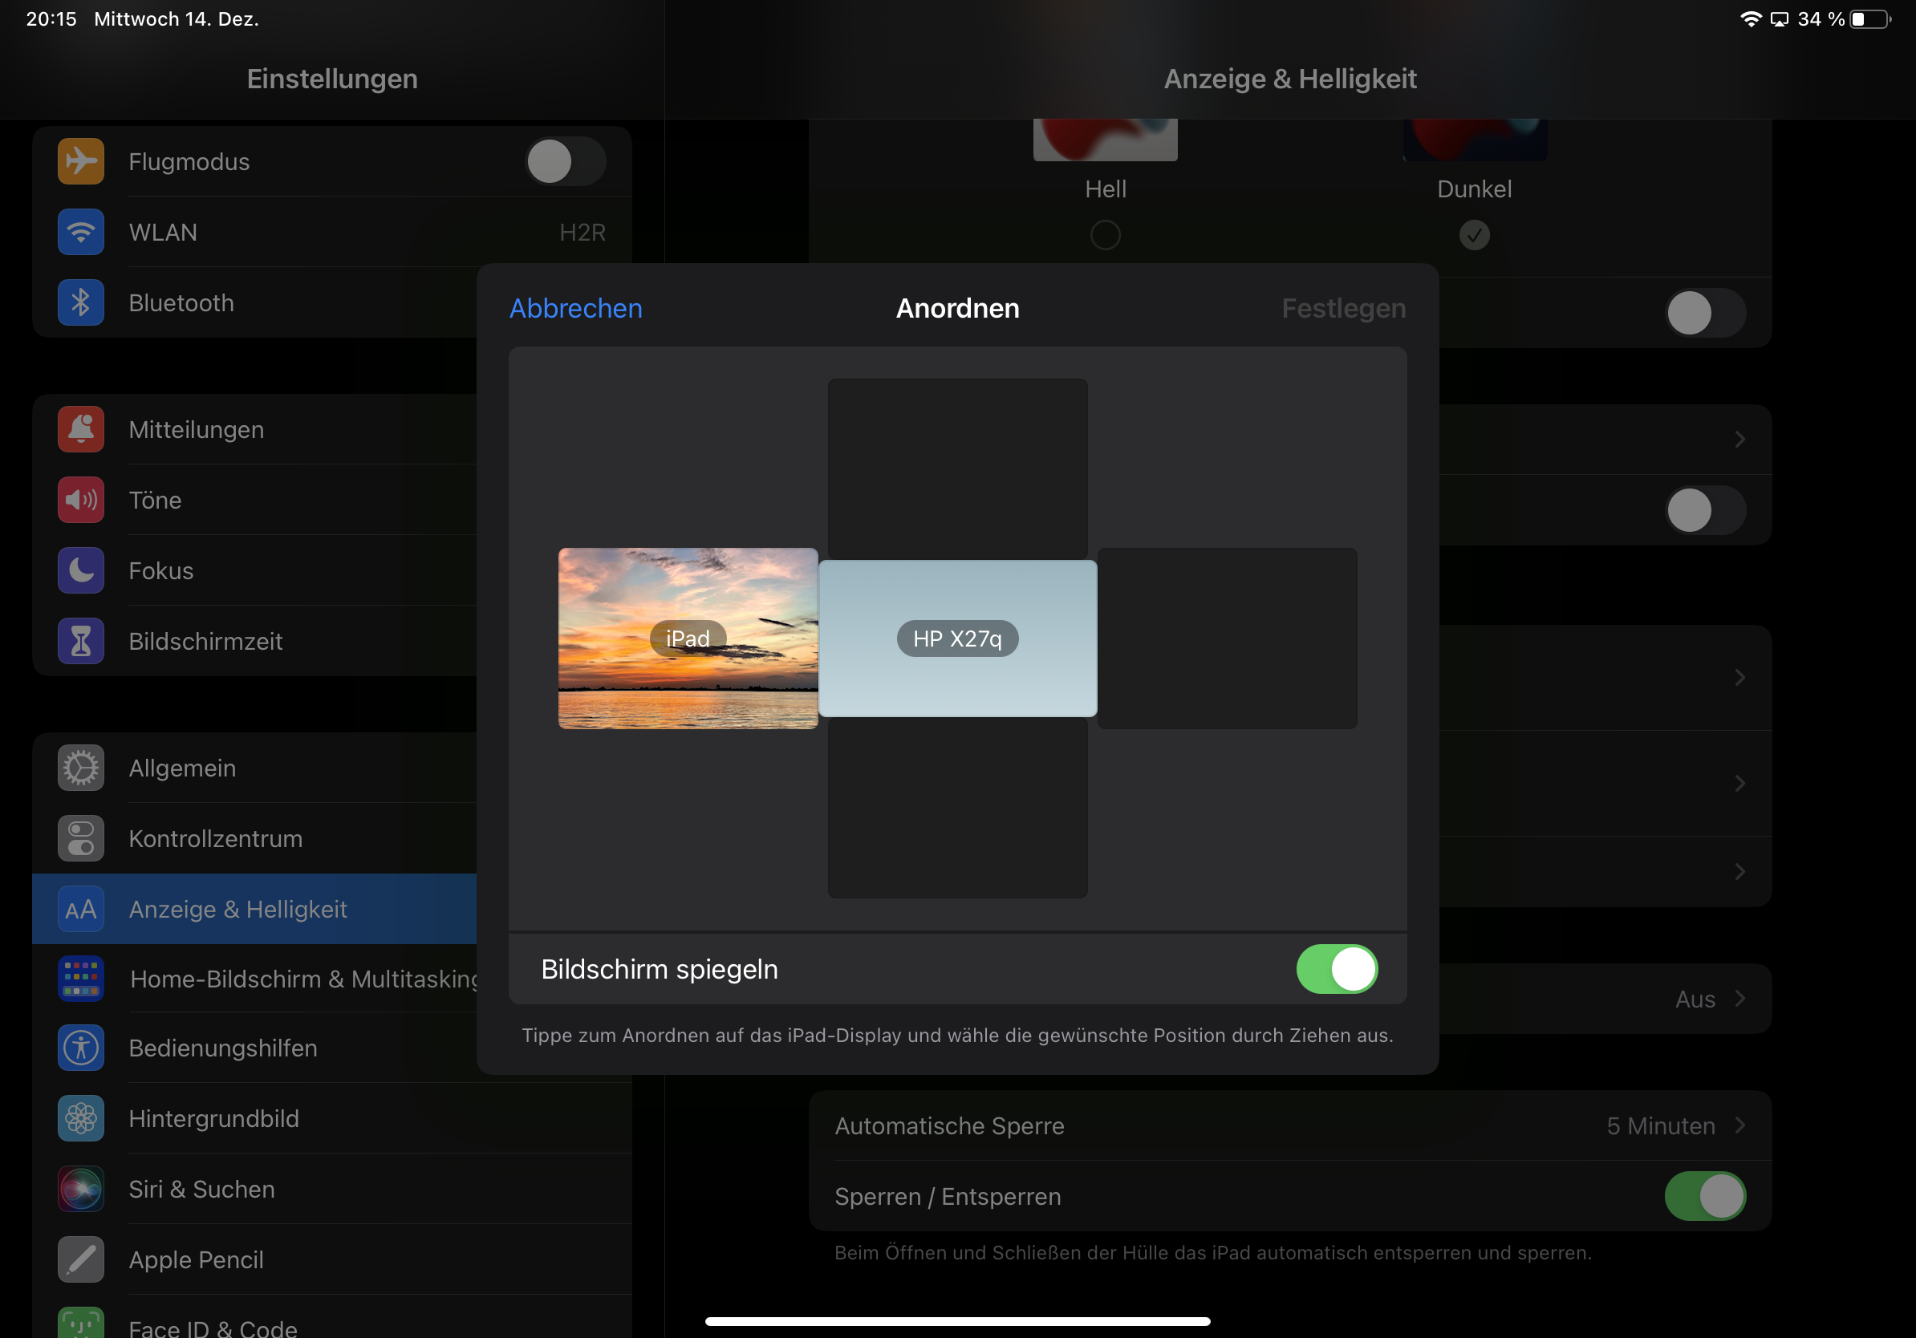Open Fokus moon icon

point(81,570)
